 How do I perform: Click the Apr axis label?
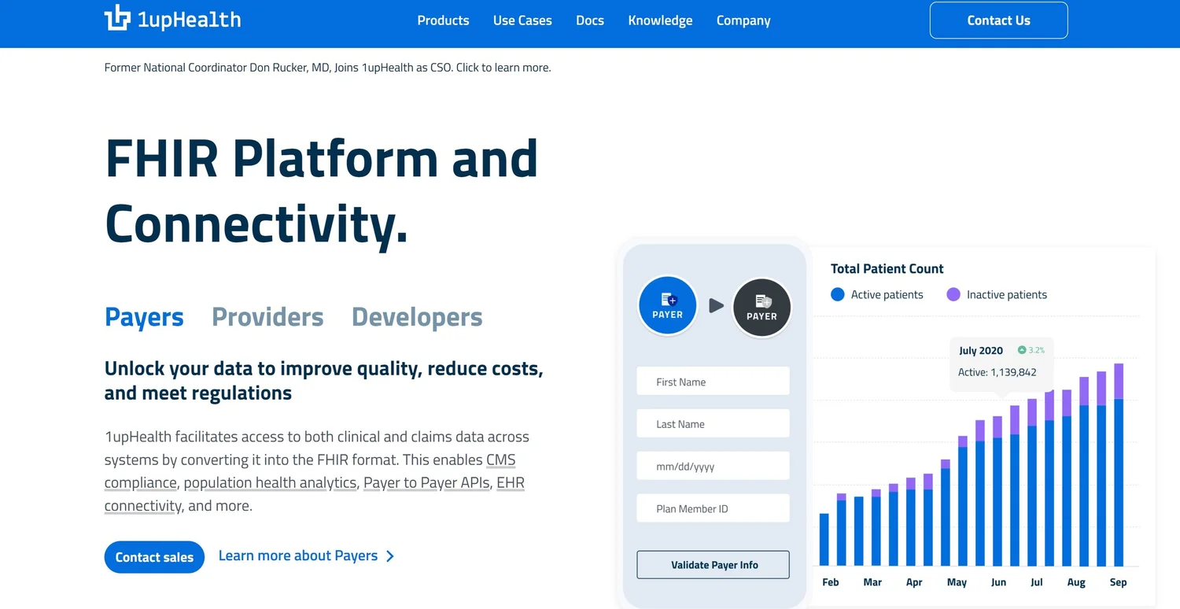pyautogui.click(x=914, y=582)
